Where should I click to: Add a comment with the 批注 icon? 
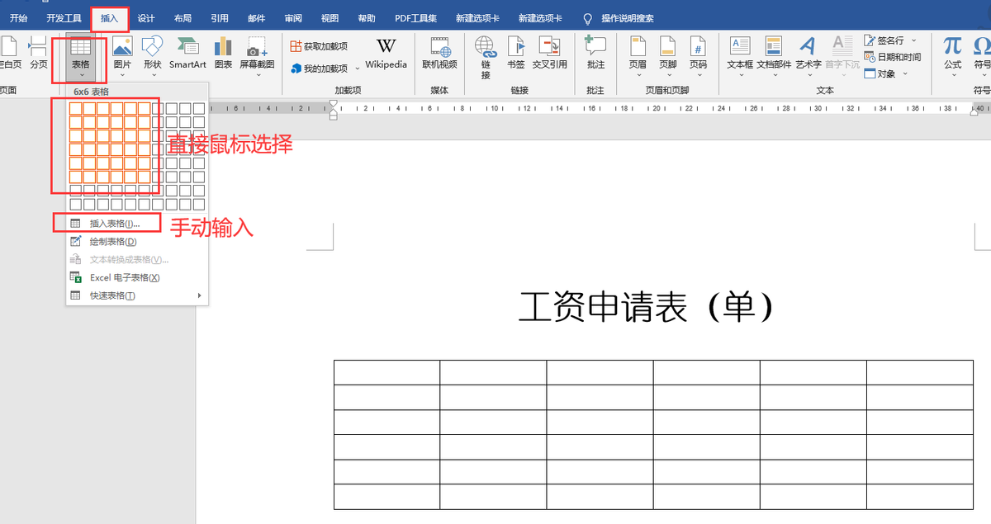[595, 47]
